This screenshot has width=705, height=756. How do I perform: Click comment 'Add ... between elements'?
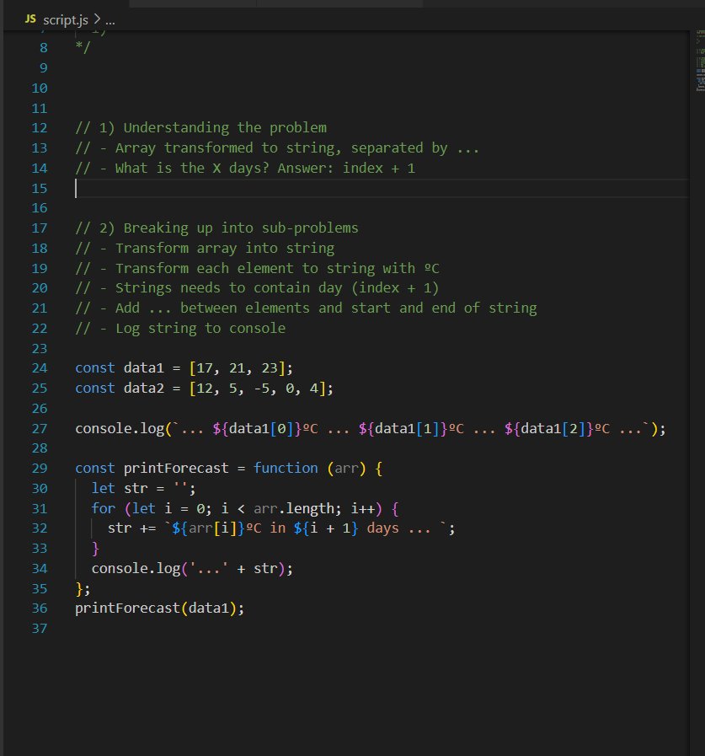[213, 308]
